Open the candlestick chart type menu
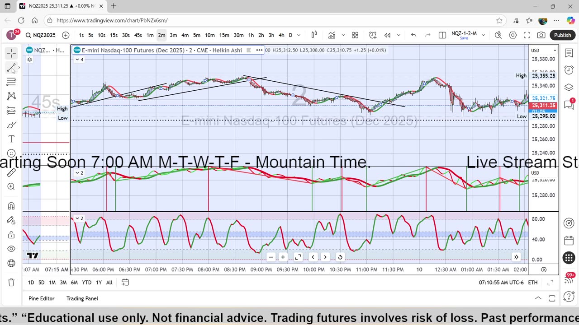This screenshot has height=325, width=579. (x=314, y=35)
